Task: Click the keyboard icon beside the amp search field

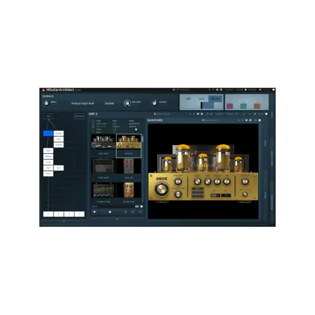Action: [x=137, y=206]
